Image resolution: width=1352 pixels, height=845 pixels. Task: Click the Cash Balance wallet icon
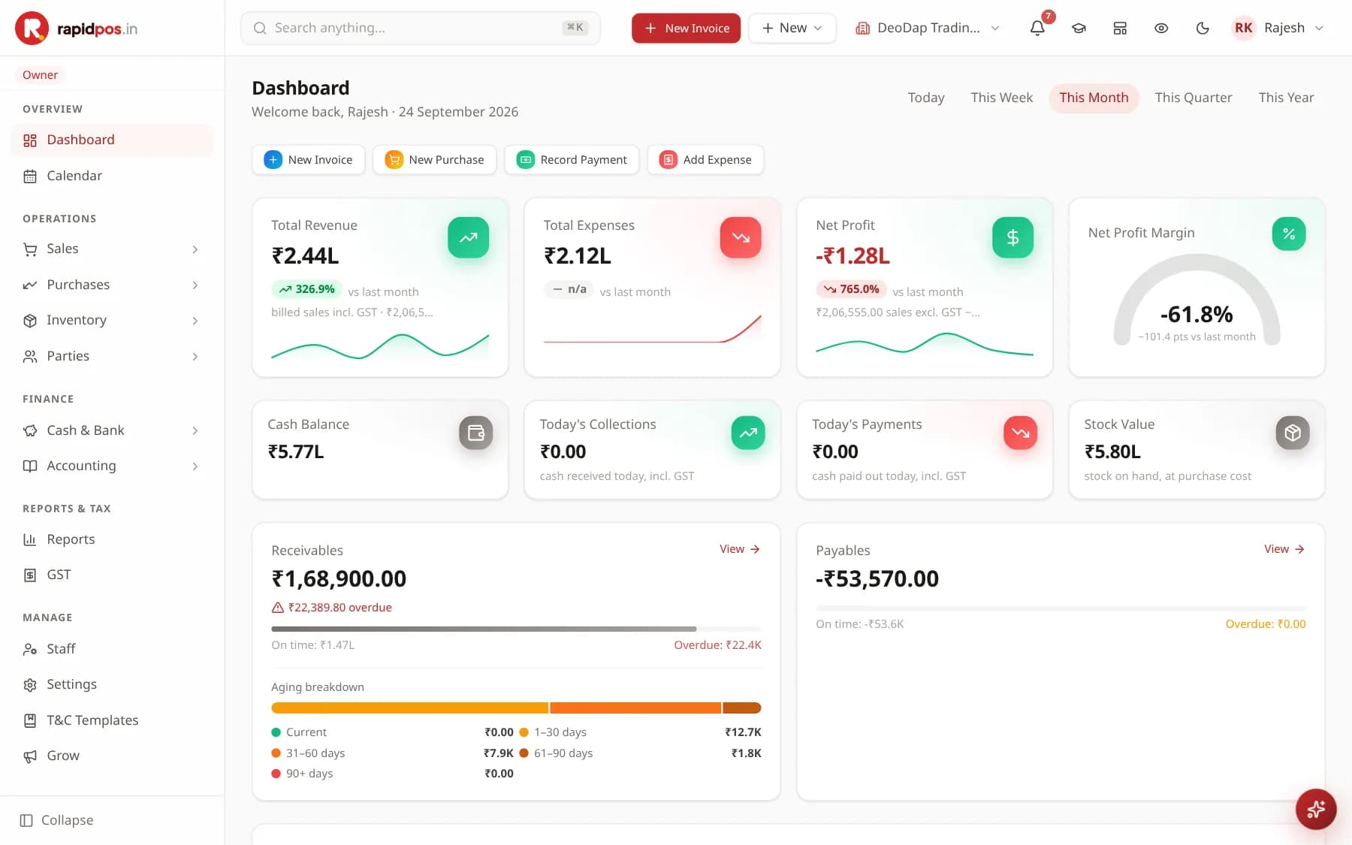tap(476, 433)
